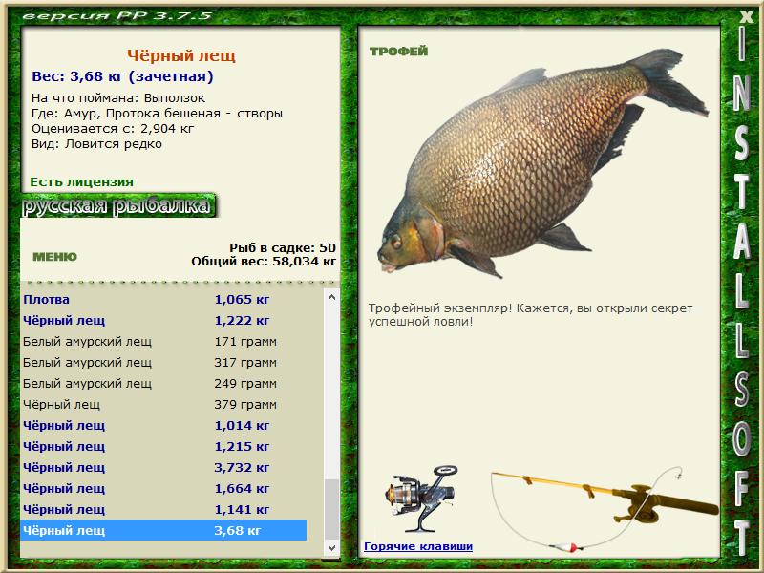Click the fish list scroll down arrow
Screen dimensions: 764x573
click(331, 547)
